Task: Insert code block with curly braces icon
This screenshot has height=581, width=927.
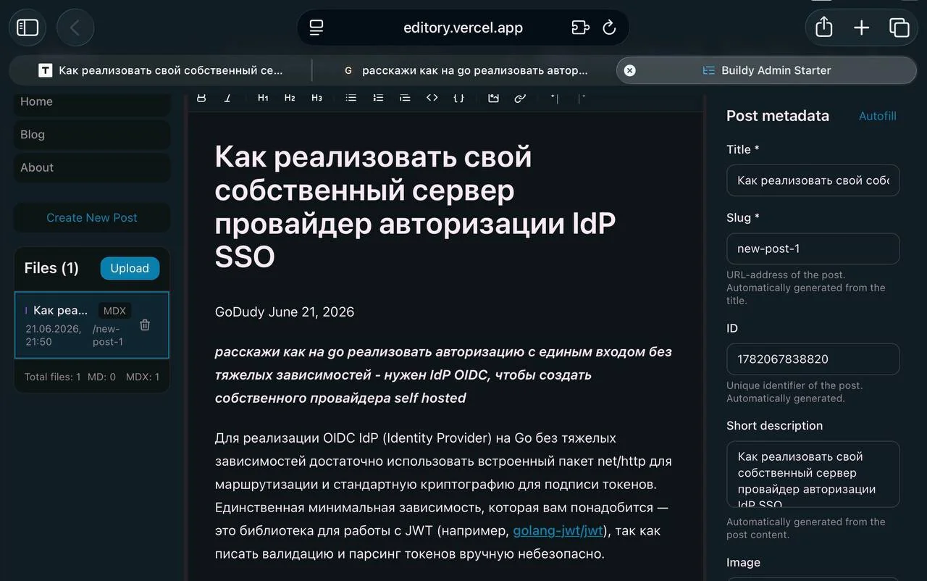Action: pos(458,98)
